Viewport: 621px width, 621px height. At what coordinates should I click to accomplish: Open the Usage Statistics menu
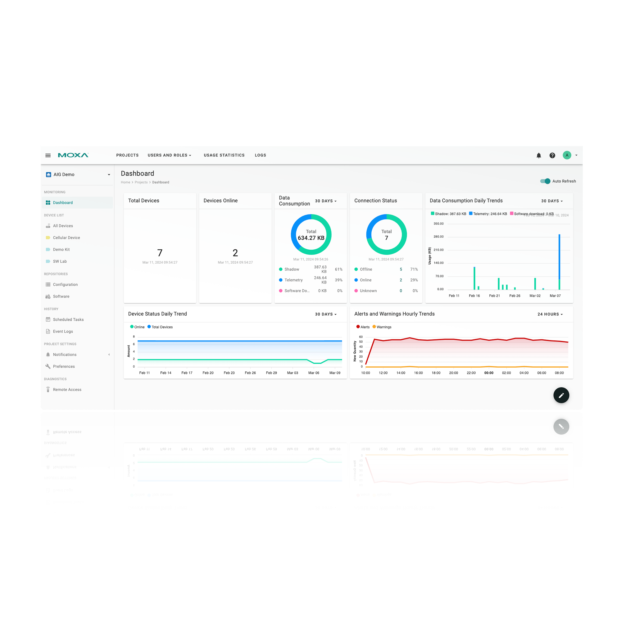(x=224, y=155)
